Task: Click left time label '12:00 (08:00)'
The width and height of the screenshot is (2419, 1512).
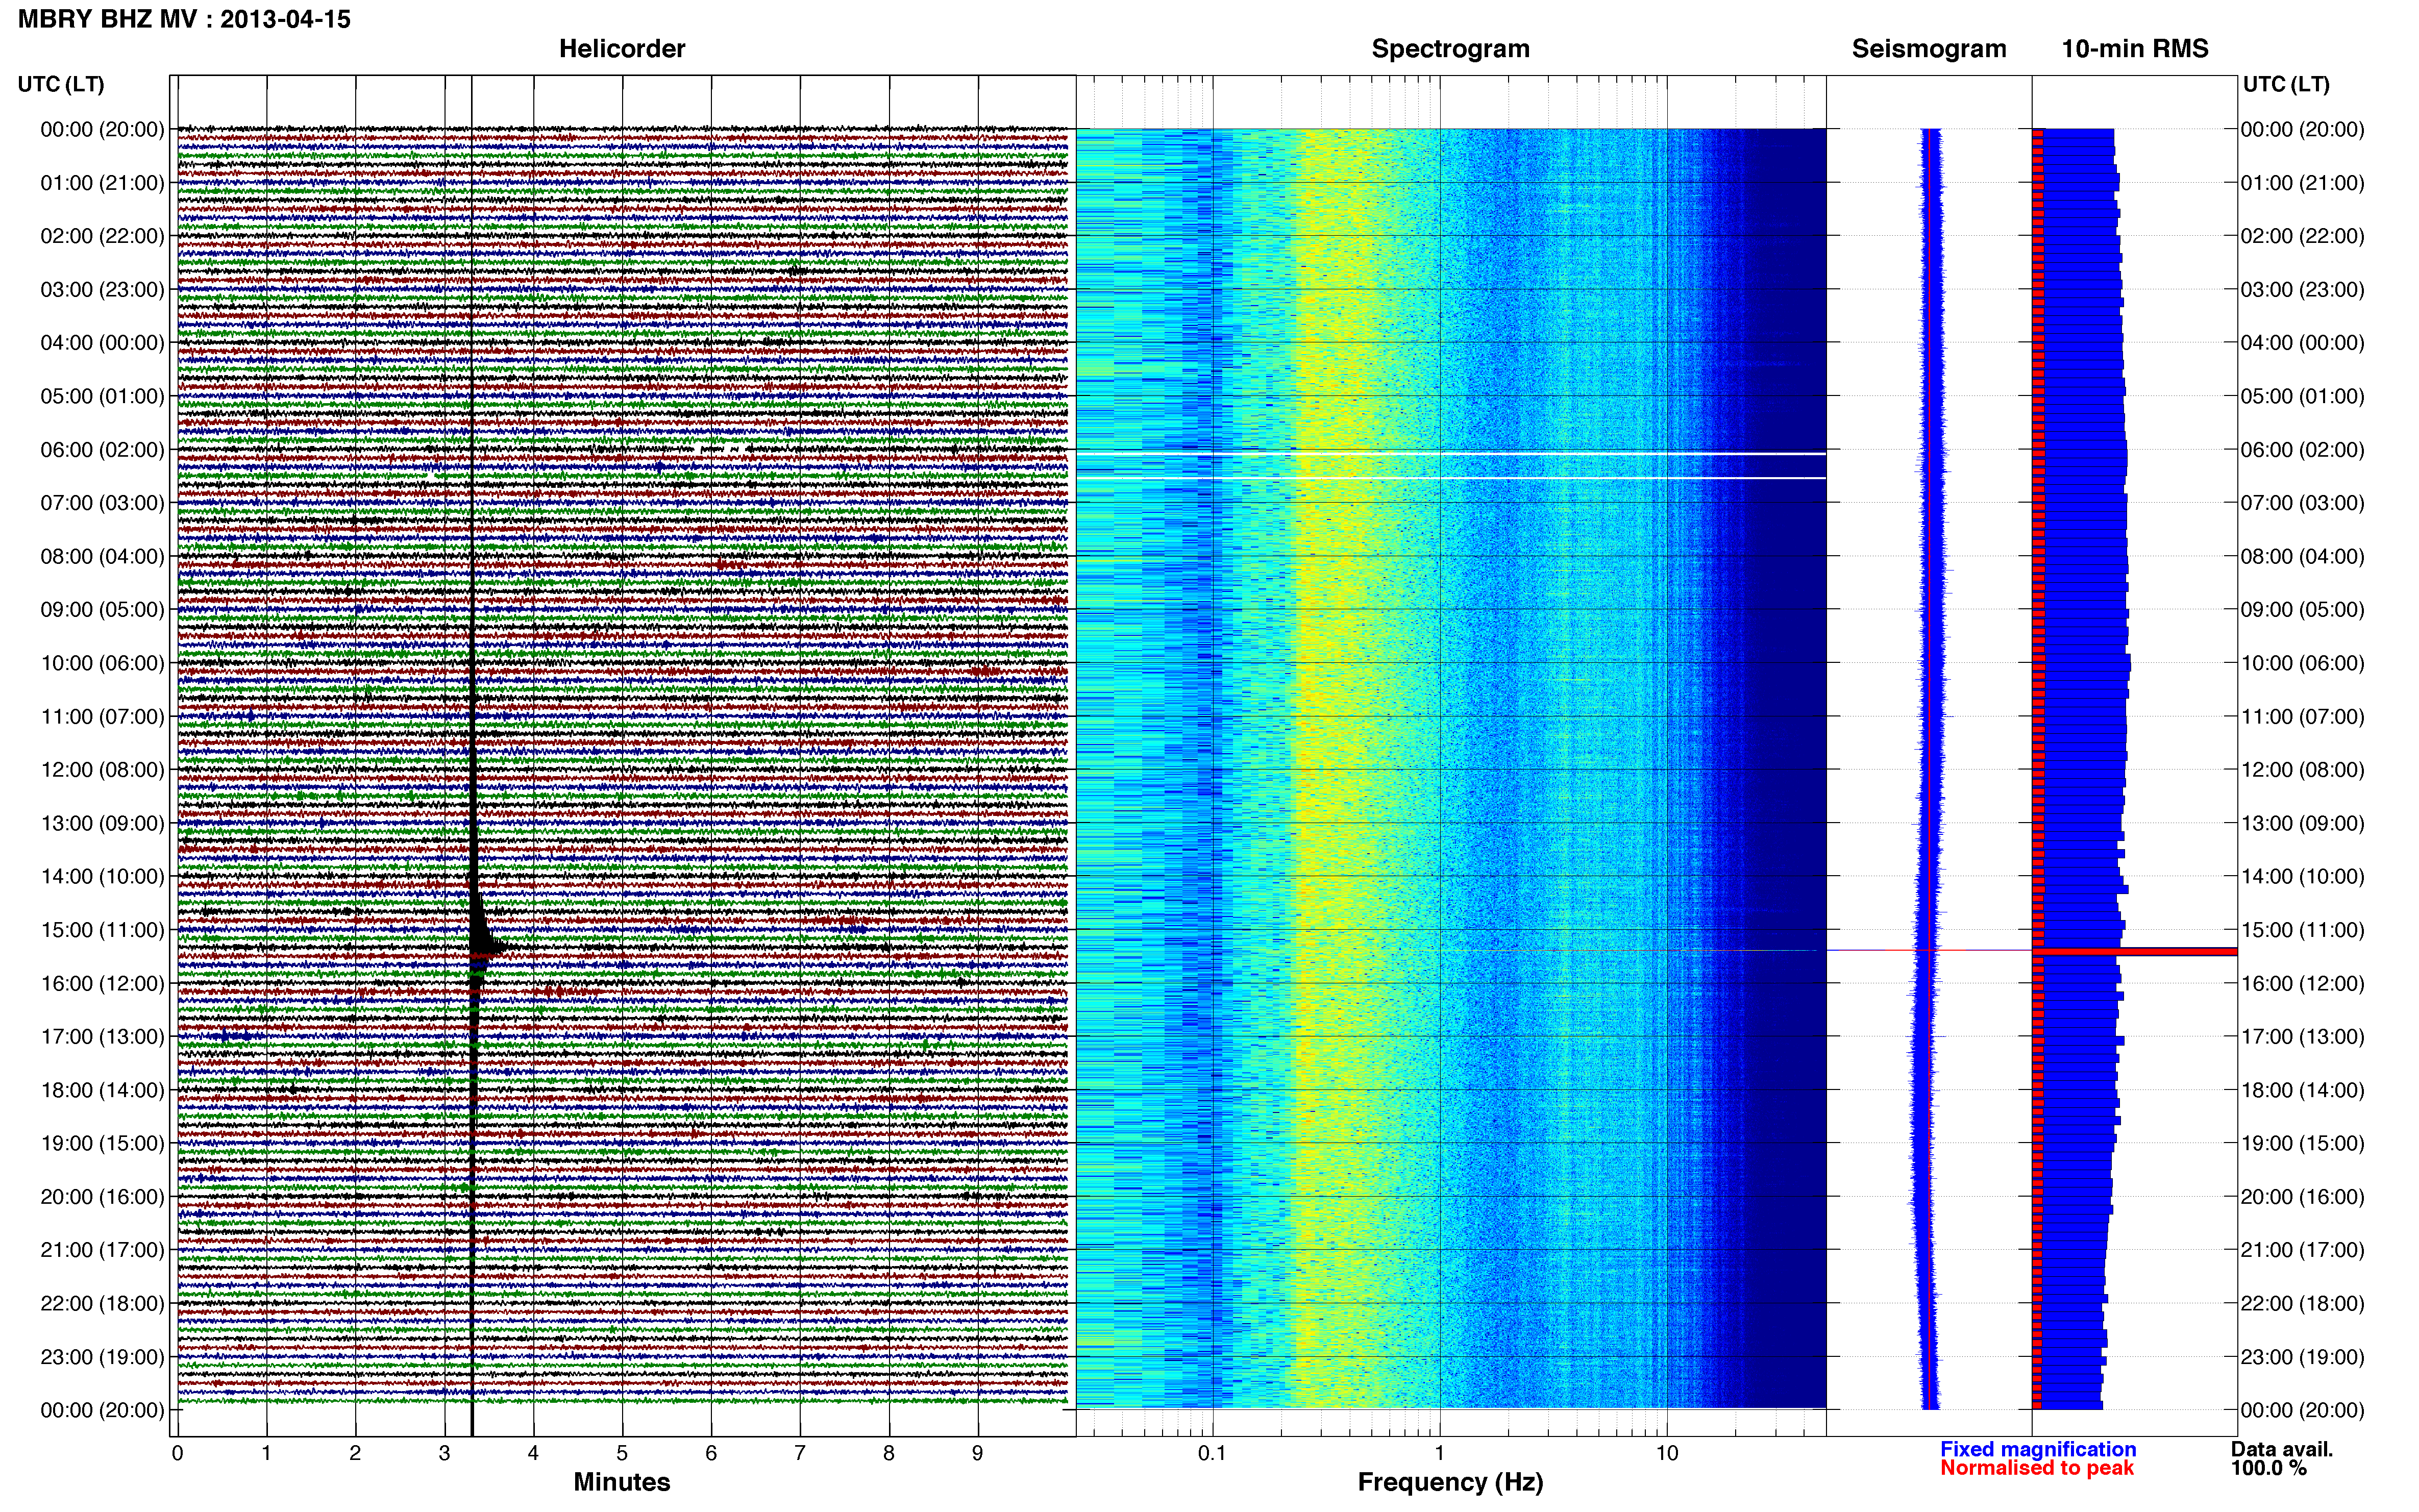Action: [102, 770]
